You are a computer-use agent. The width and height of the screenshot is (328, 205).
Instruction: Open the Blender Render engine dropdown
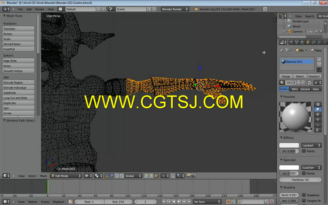(x=175, y=9)
